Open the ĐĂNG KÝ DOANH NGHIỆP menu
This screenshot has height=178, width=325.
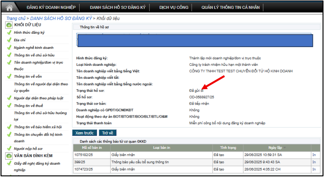coord(51,8)
